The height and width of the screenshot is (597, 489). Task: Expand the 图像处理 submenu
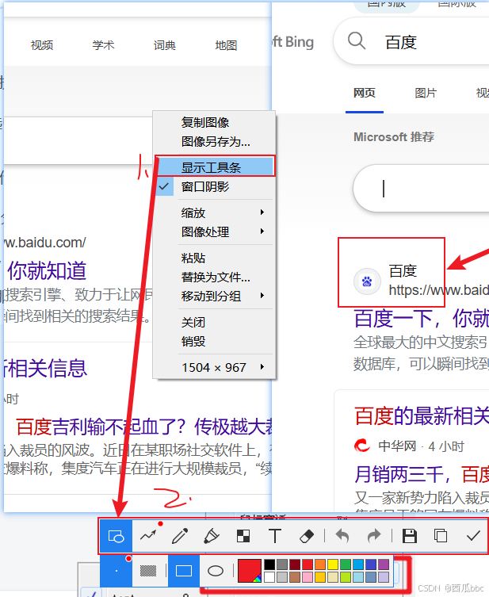[x=214, y=232]
